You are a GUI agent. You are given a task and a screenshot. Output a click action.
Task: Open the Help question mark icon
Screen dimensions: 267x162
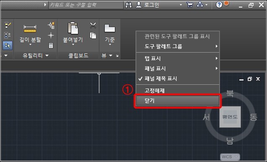[219, 5]
